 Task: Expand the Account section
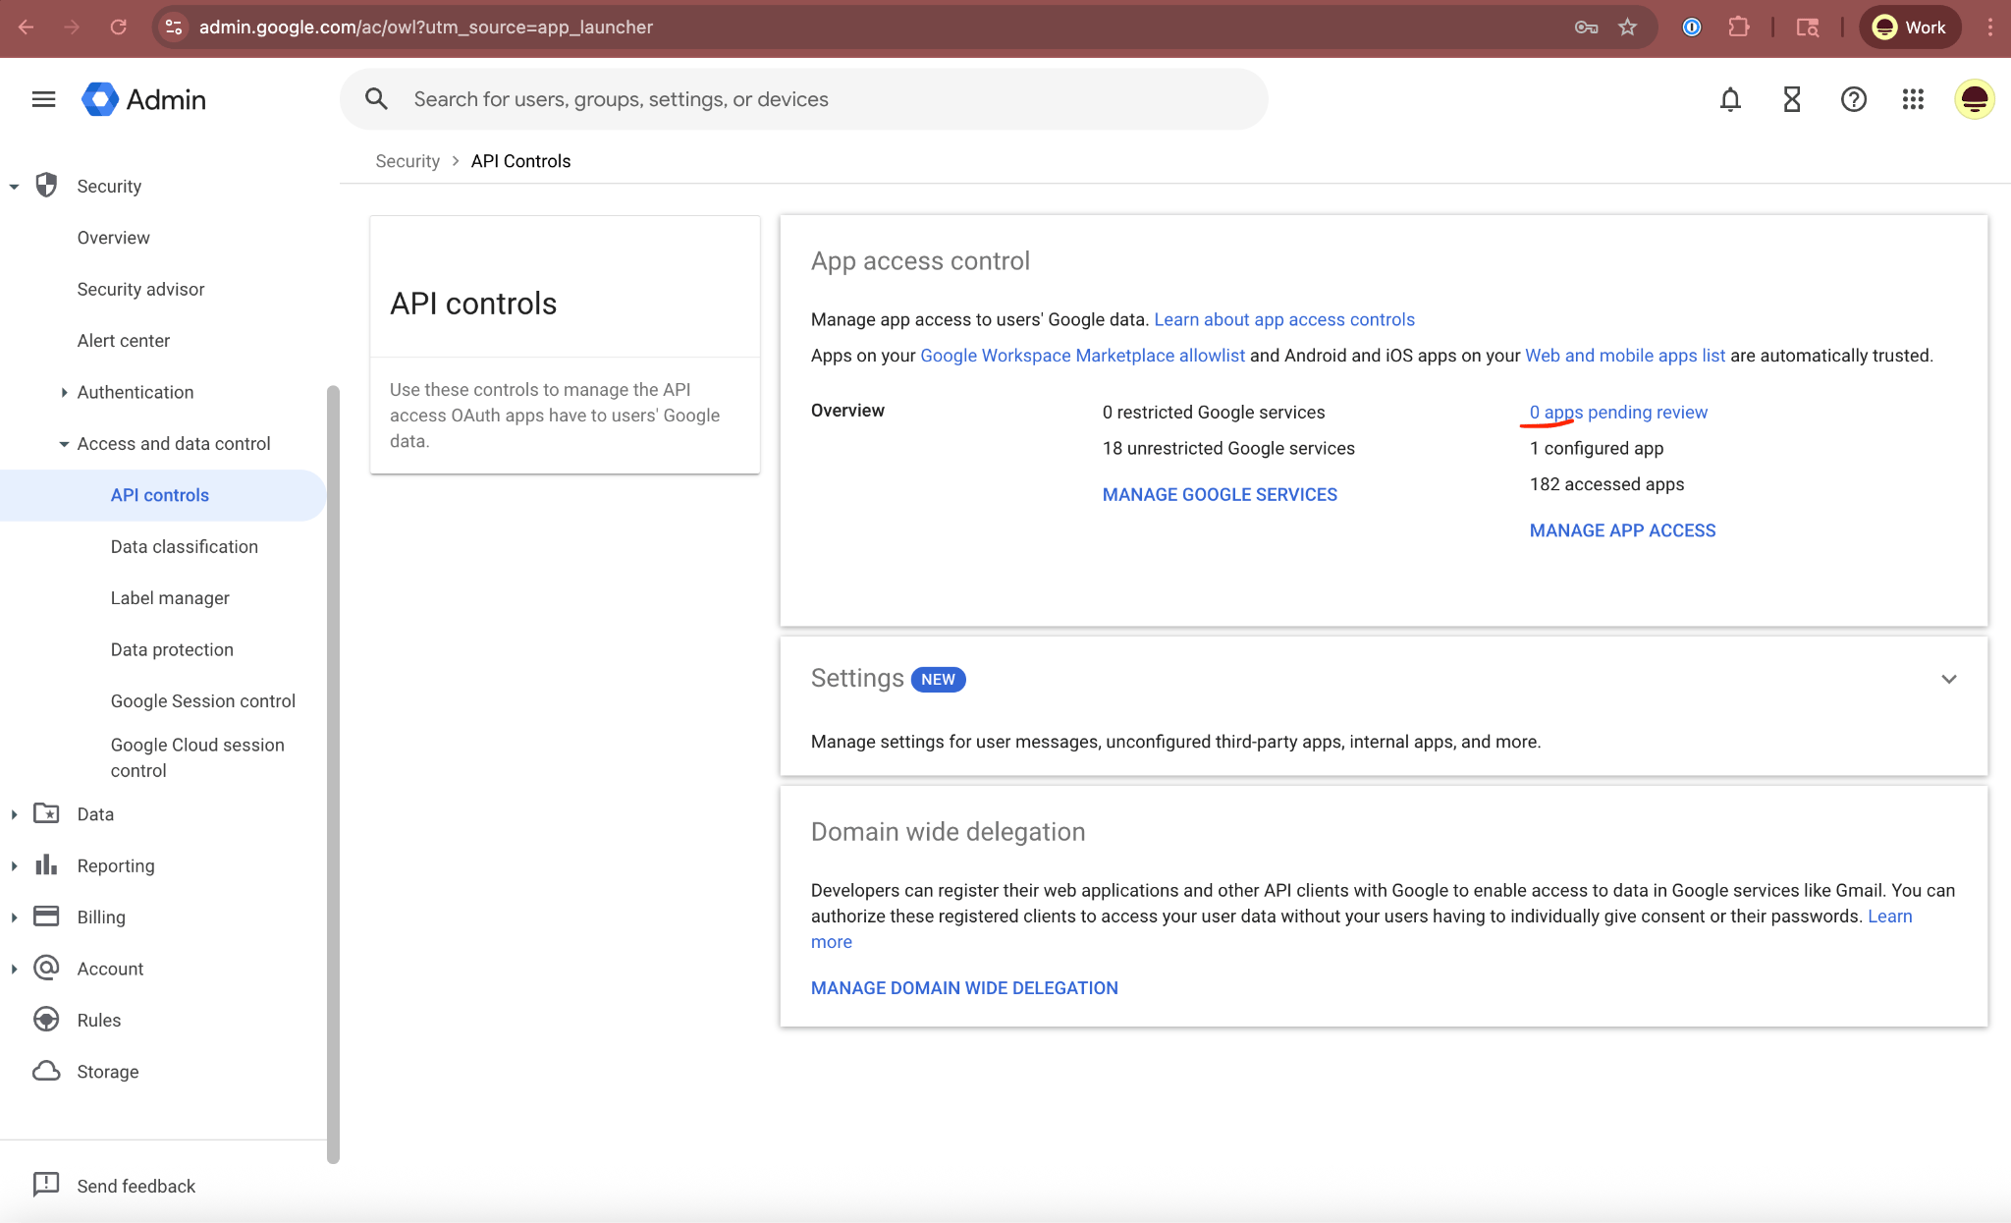(x=14, y=969)
